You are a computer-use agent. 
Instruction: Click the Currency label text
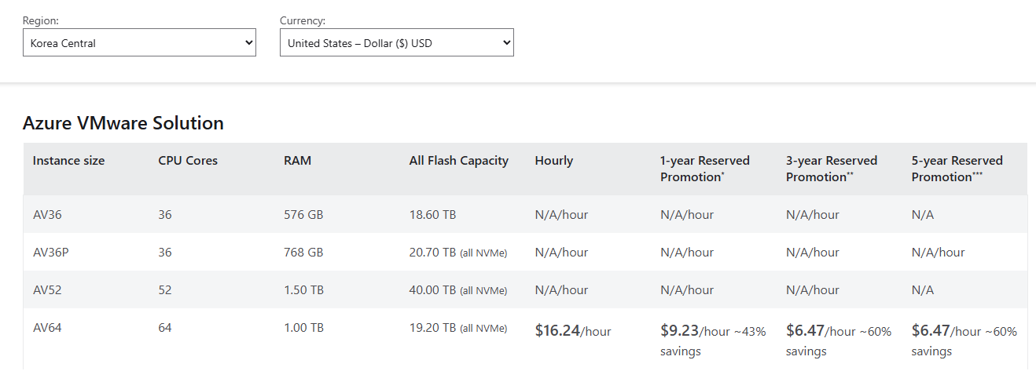303,21
